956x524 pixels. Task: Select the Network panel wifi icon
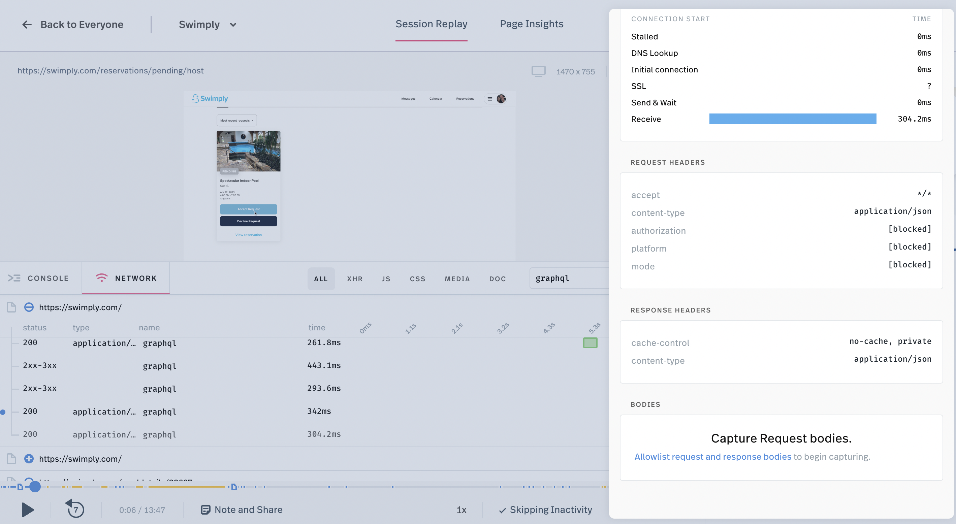[102, 277]
